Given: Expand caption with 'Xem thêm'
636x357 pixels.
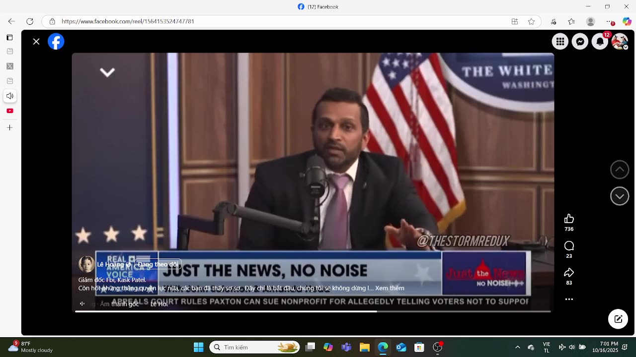Looking at the screenshot, I should coord(390,288).
